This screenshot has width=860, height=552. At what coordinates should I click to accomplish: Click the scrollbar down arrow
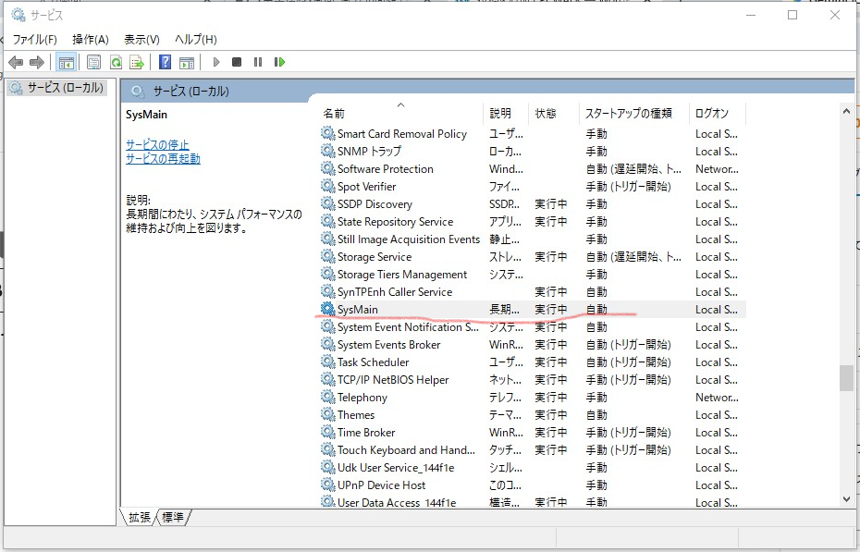click(846, 498)
